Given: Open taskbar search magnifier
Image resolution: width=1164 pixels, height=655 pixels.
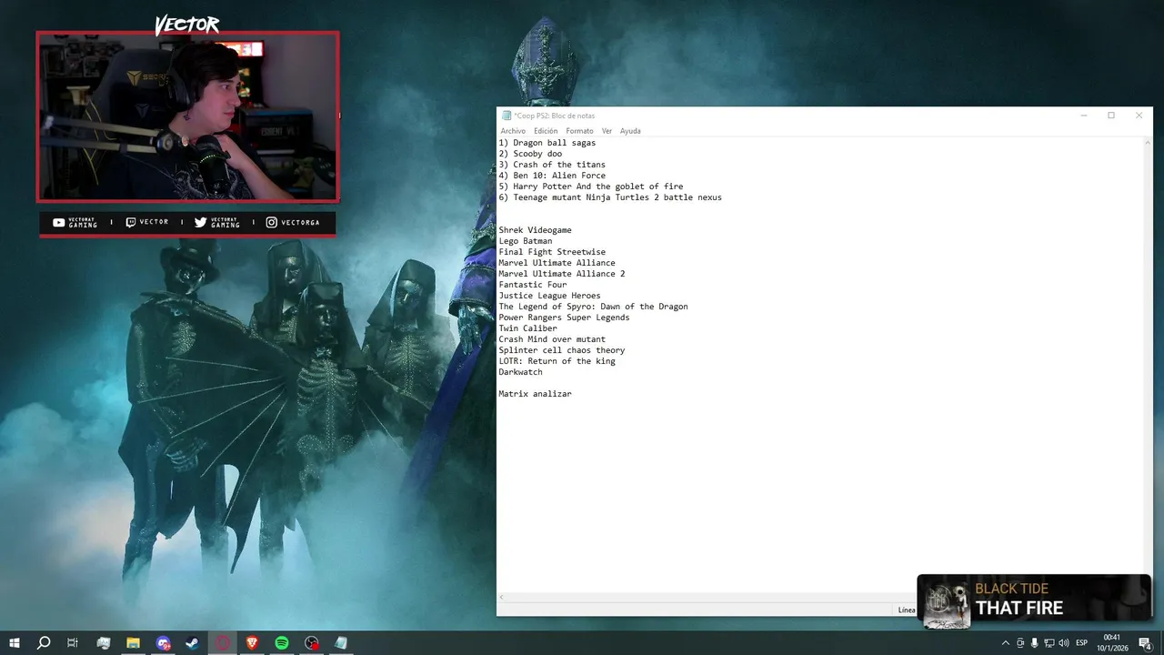Looking at the screenshot, I should [x=44, y=643].
